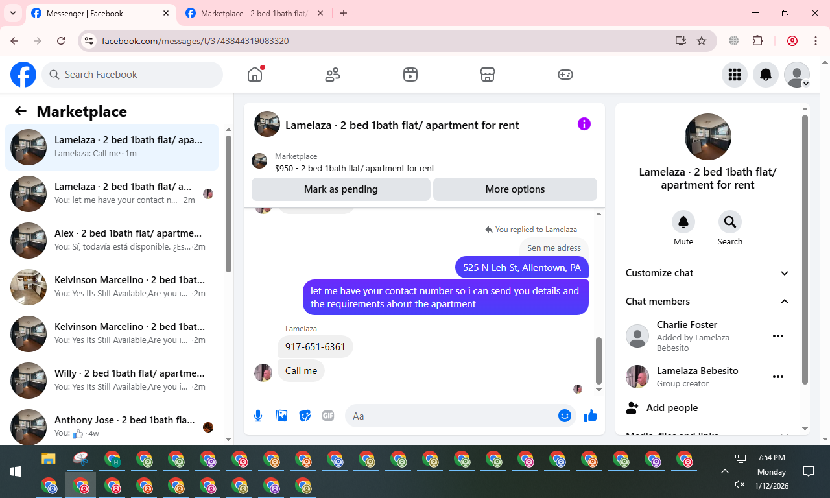Choose a GIF icon
The width and height of the screenshot is (830, 498).
tap(328, 416)
